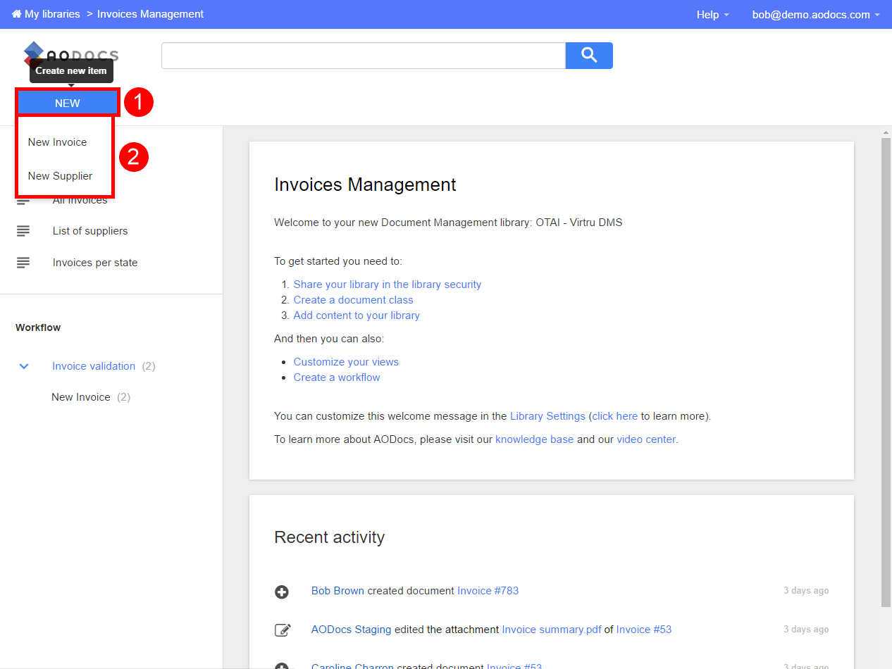The height and width of the screenshot is (669, 892).
Task: Collapse the Invoice validation workflow chevron
Action: click(24, 366)
